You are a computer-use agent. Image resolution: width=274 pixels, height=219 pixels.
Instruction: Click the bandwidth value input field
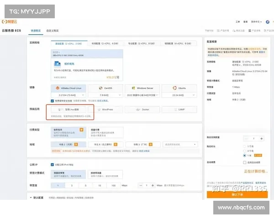tap(147, 186)
